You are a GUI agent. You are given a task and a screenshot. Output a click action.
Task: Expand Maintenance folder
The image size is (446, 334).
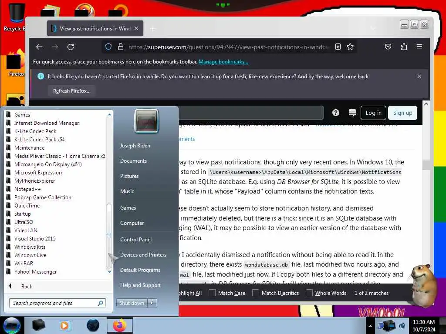click(x=29, y=148)
